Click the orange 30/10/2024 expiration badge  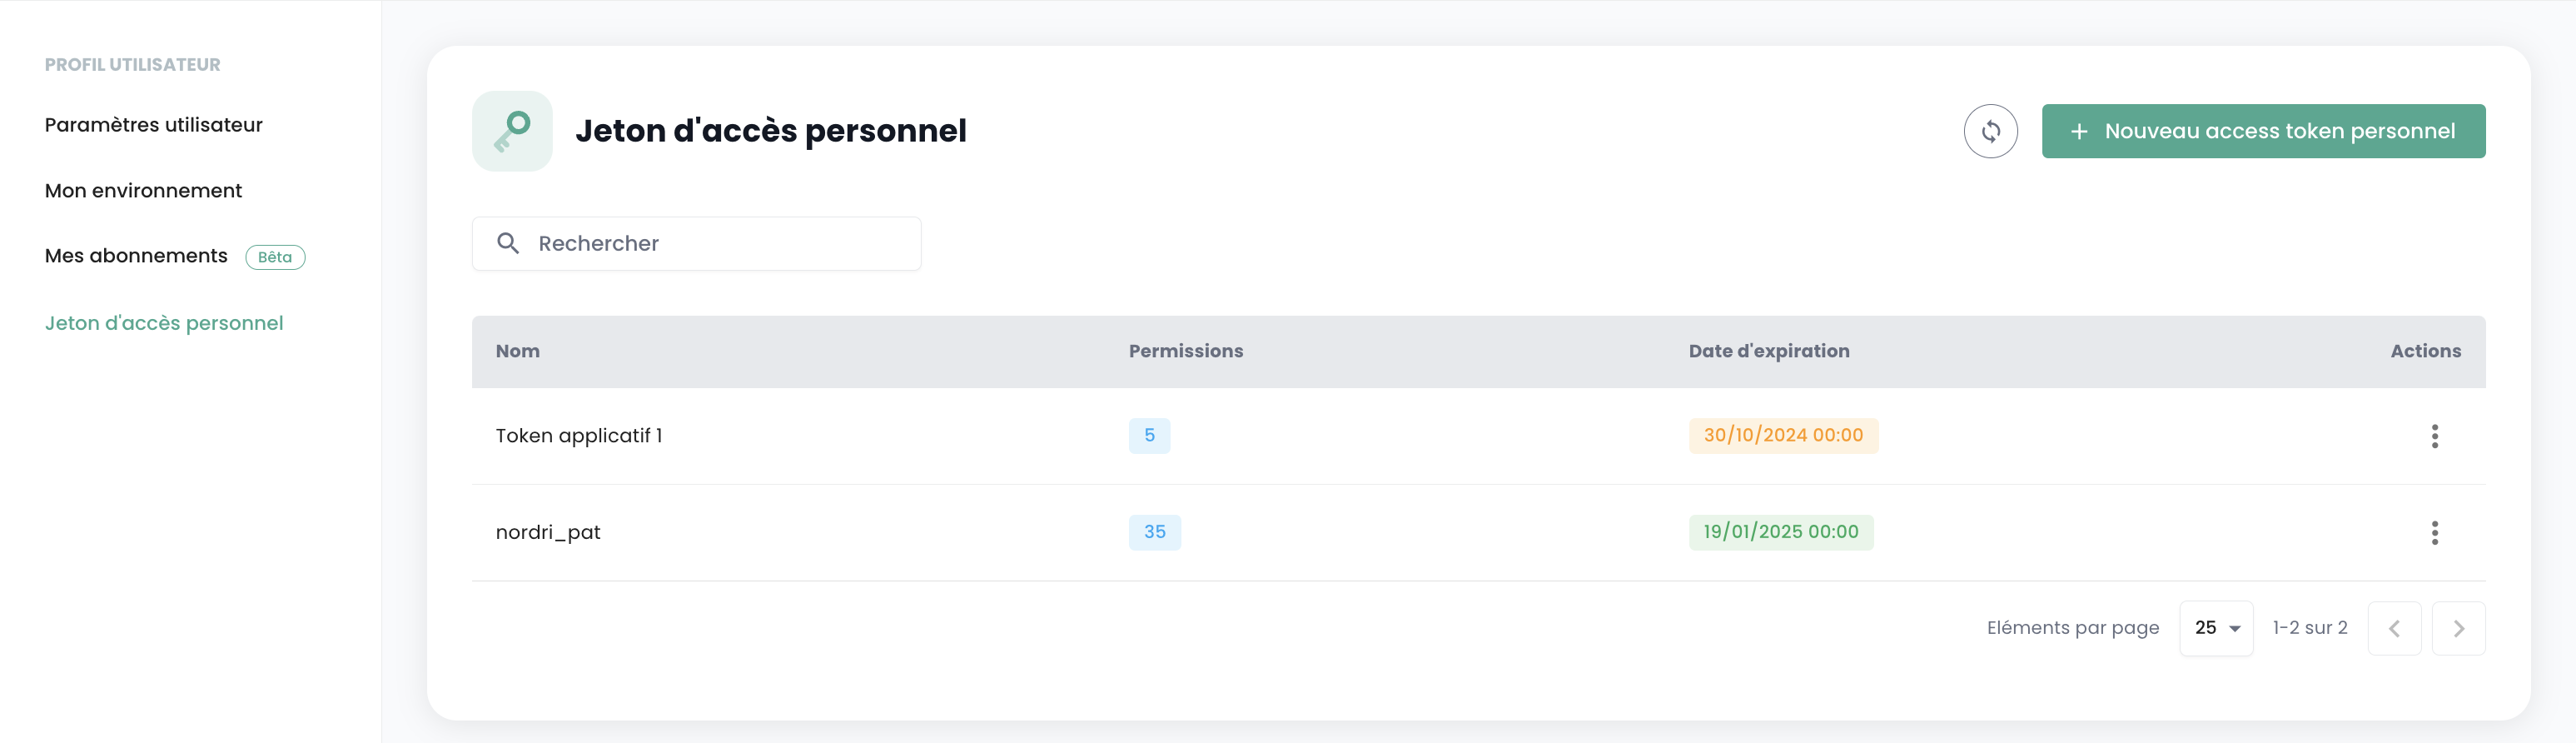[x=1783, y=436]
